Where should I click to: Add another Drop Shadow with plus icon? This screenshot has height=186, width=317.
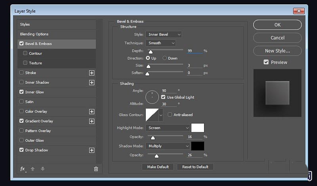coord(92,150)
